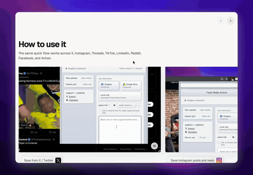Follow the Support link in the X demo
253x175 pixels.
pyautogui.click(x=72, y=97)
